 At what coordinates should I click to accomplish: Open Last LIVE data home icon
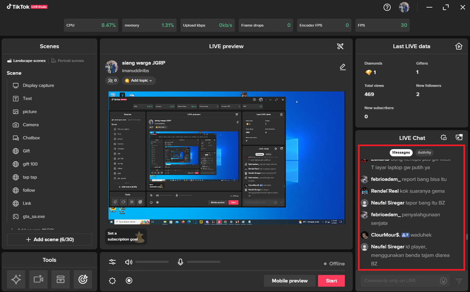(x=459, y=46)
